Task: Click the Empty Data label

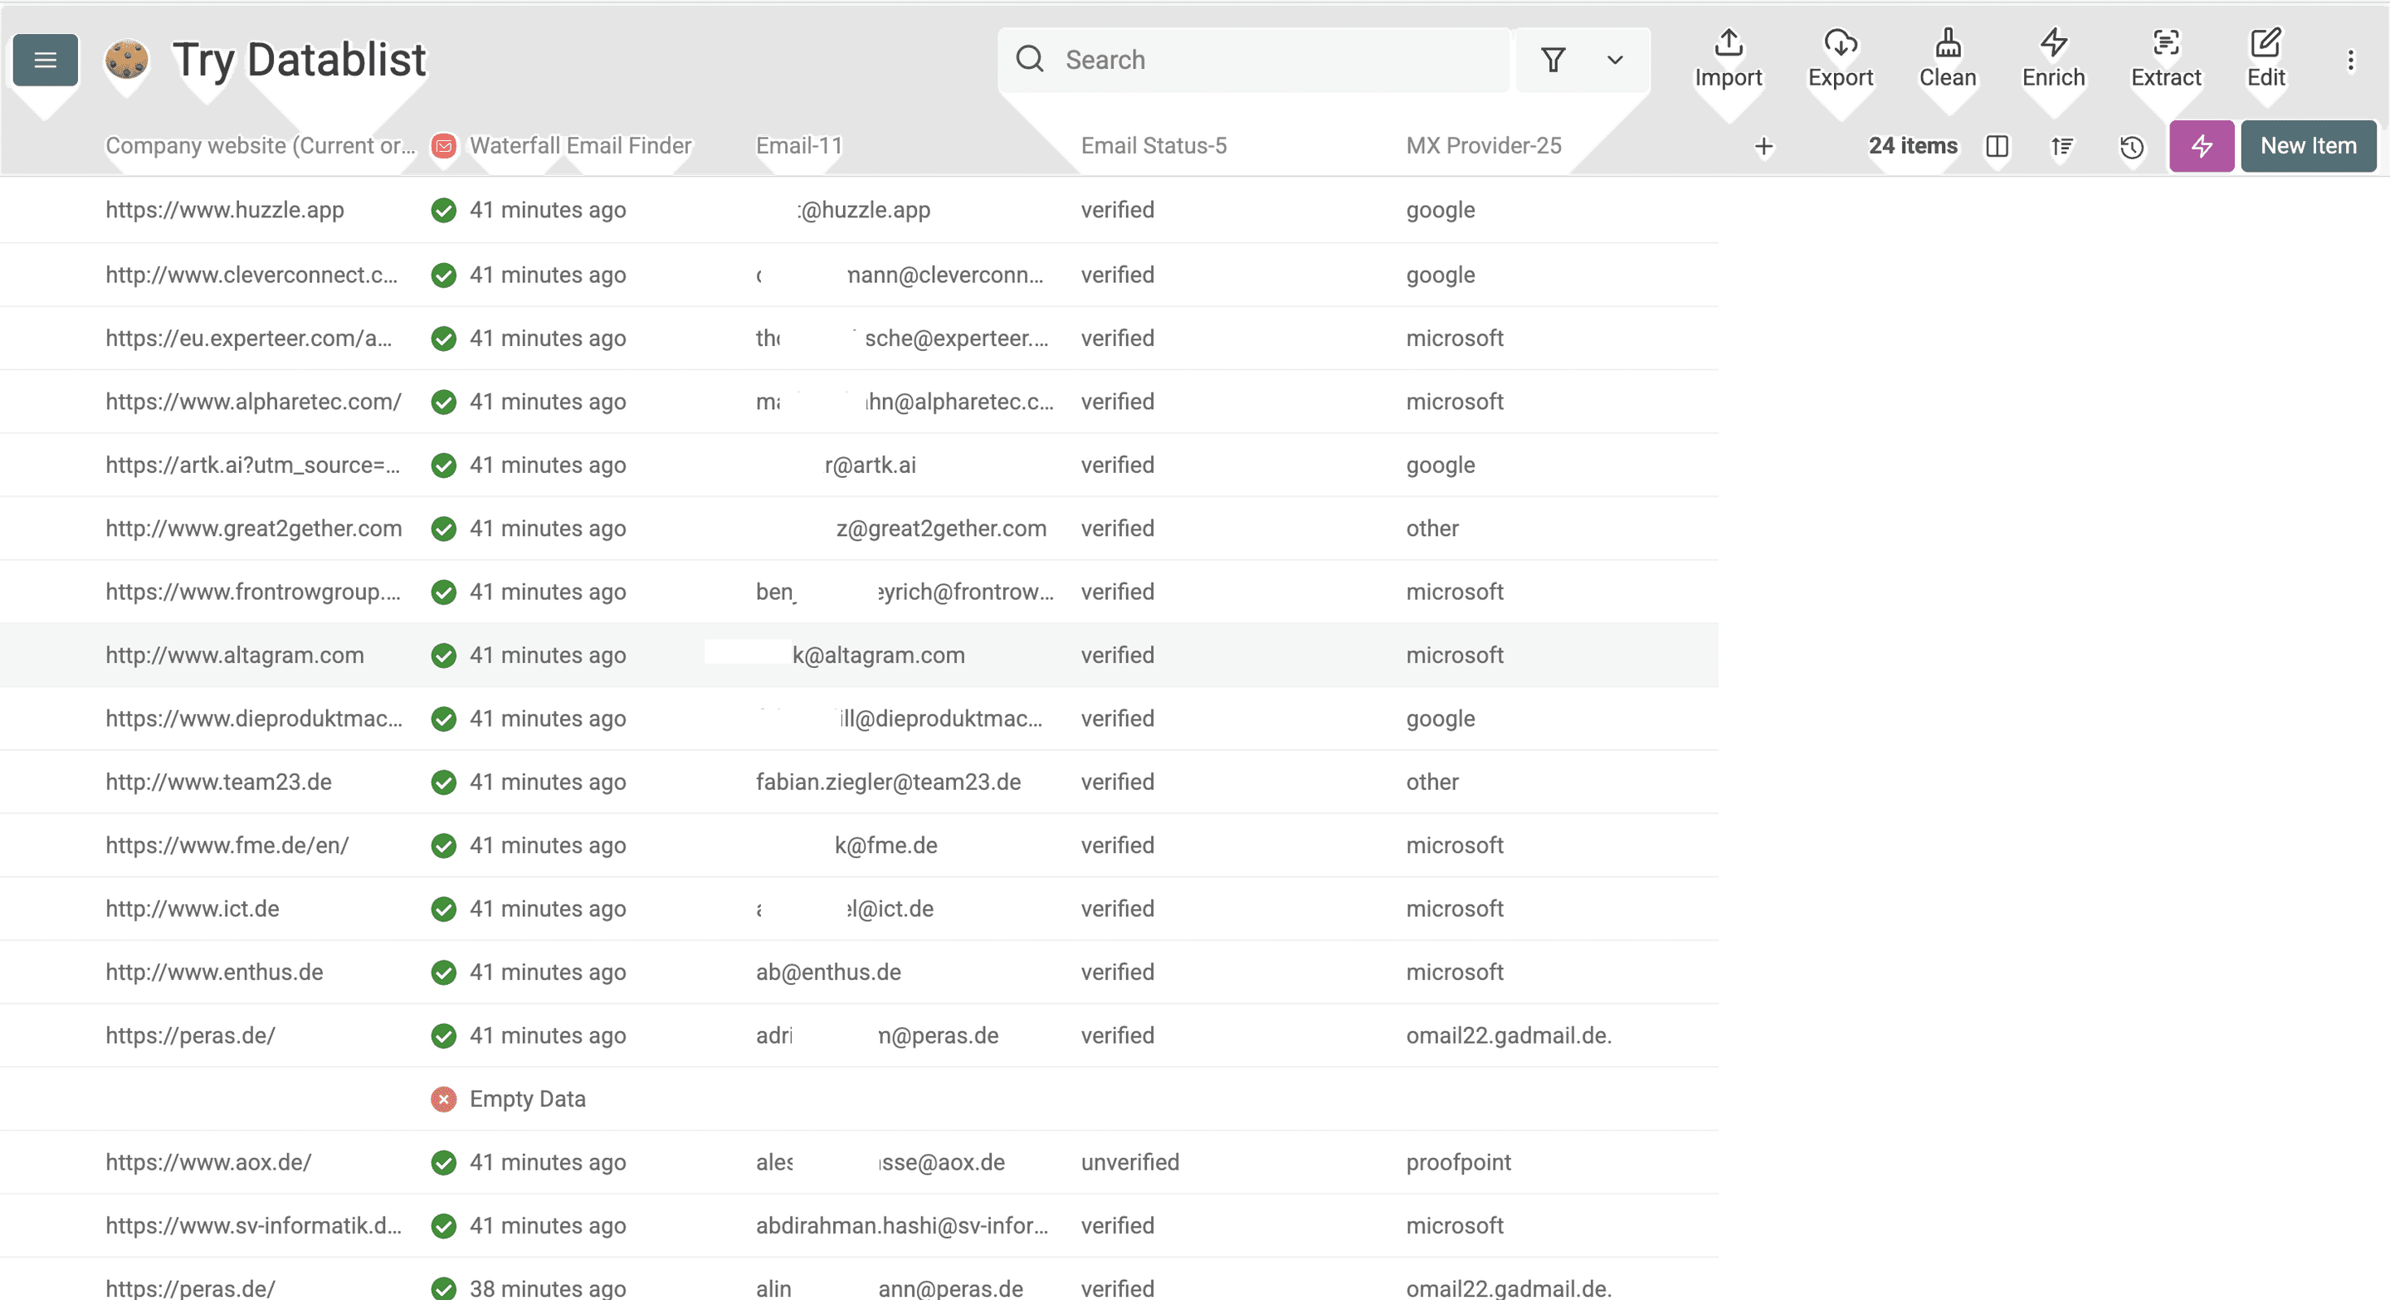Action: click(527, 1098)
